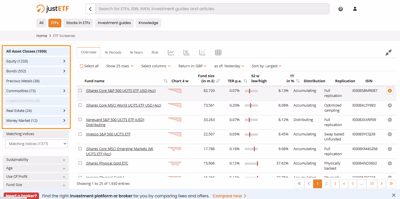Select Knowledge category

click(148, 23)
